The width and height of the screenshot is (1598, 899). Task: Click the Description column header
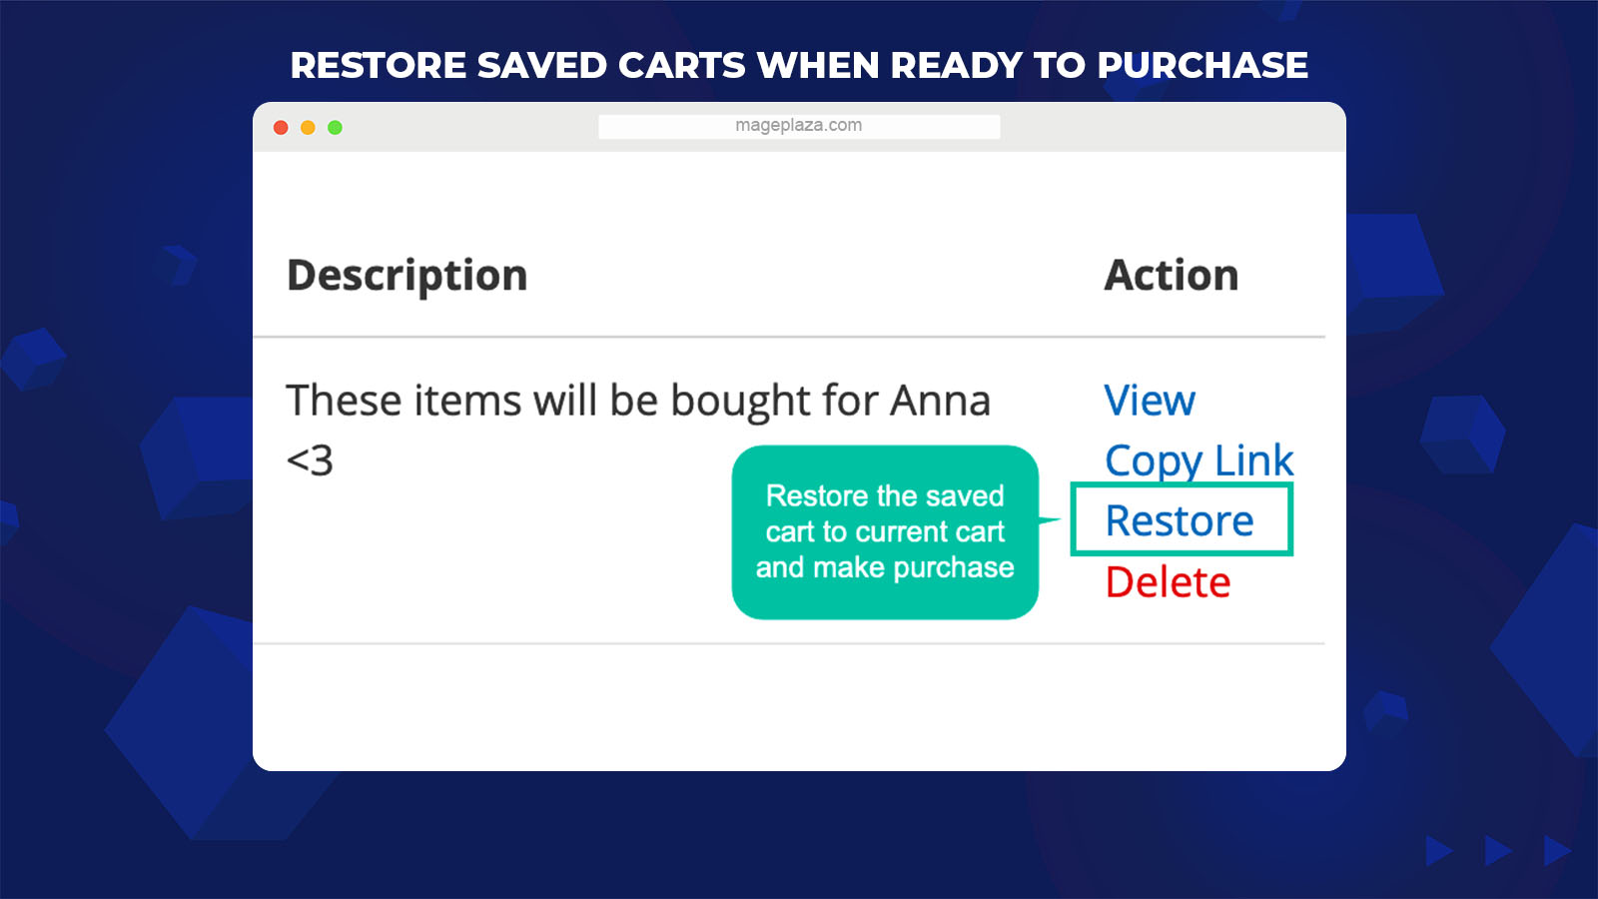point(407,276)
